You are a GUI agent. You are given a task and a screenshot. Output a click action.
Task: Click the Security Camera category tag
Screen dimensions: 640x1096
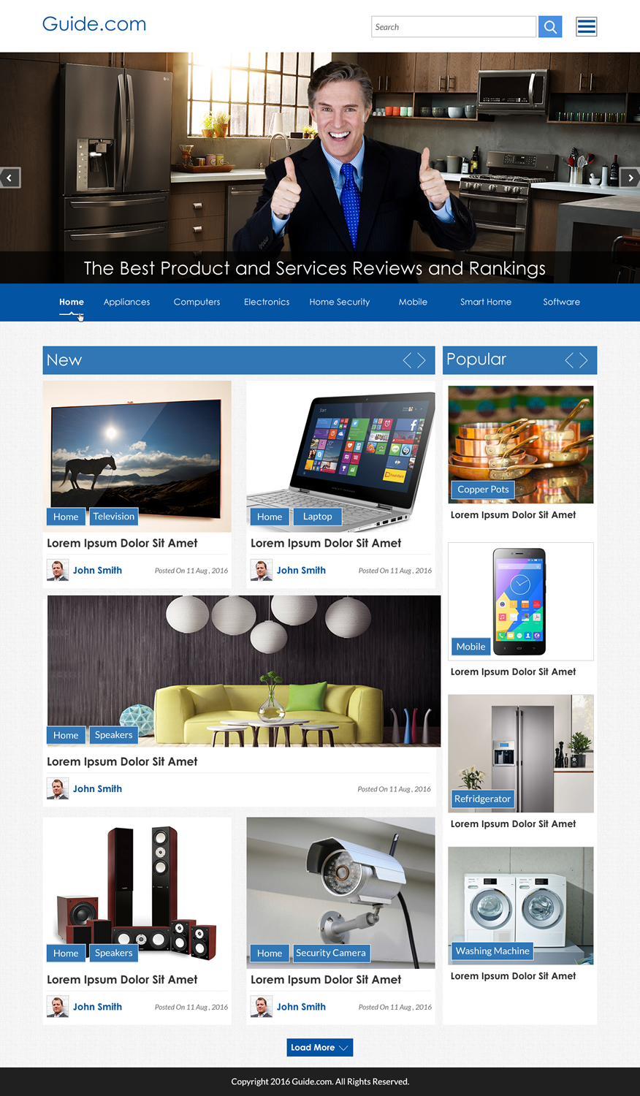pyautogui.click(x=331, y=953)
